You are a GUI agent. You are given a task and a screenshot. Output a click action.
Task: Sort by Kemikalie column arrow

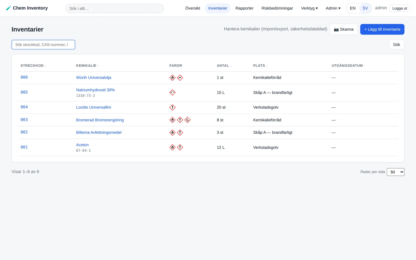coord(99,66)
